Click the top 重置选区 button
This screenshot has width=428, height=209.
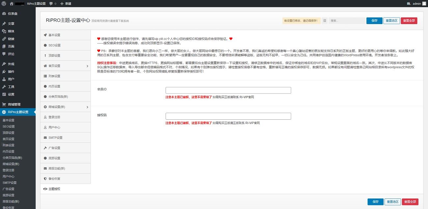[x=391, y=20]
